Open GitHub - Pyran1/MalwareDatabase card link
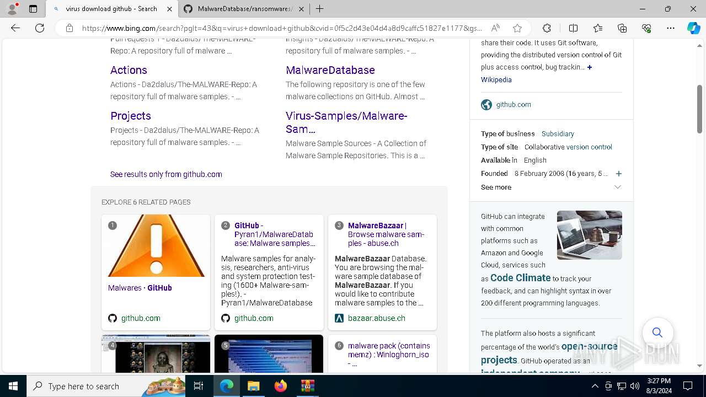The height and width of the screenshot is (397, 706). pyautogui.click(x=275, y=234)
